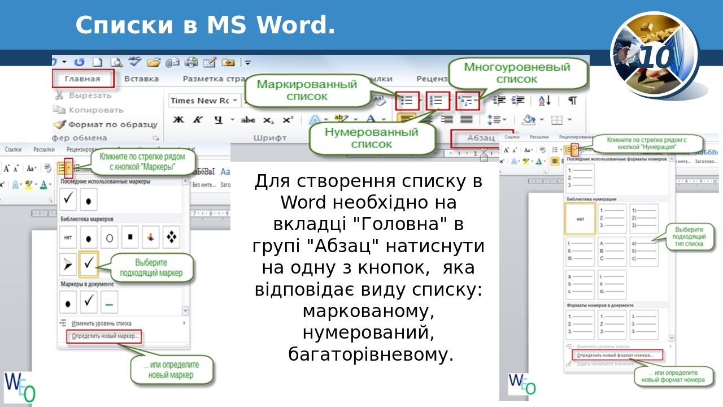This screenshot has width=723, height=407.
Task: Click the Undo arrow in quick access bar
Action: (79, 62)
